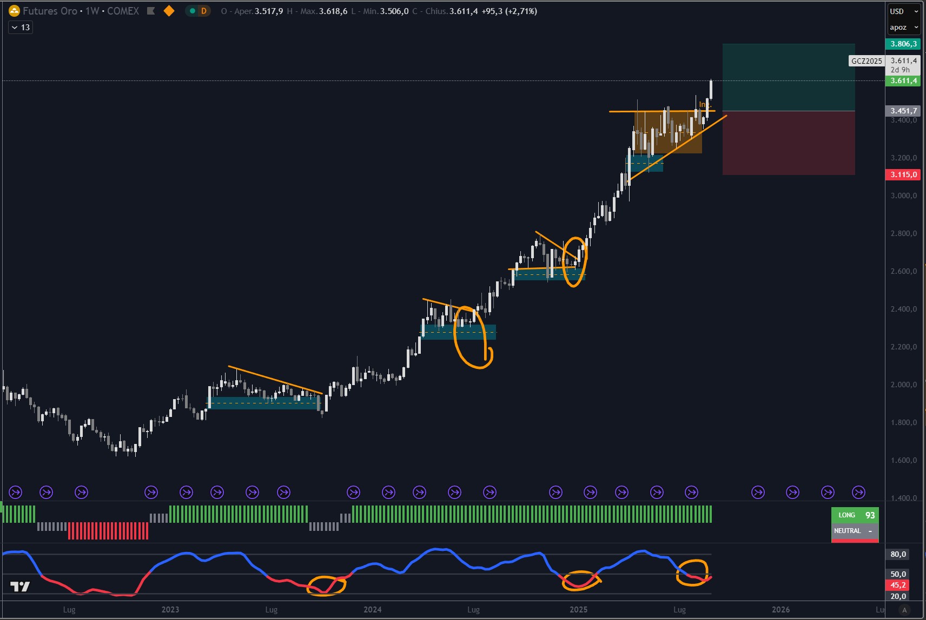926x620 pixels.
Task: Click the TradingView logo in the oscillator pane
Action: point(20,587)
